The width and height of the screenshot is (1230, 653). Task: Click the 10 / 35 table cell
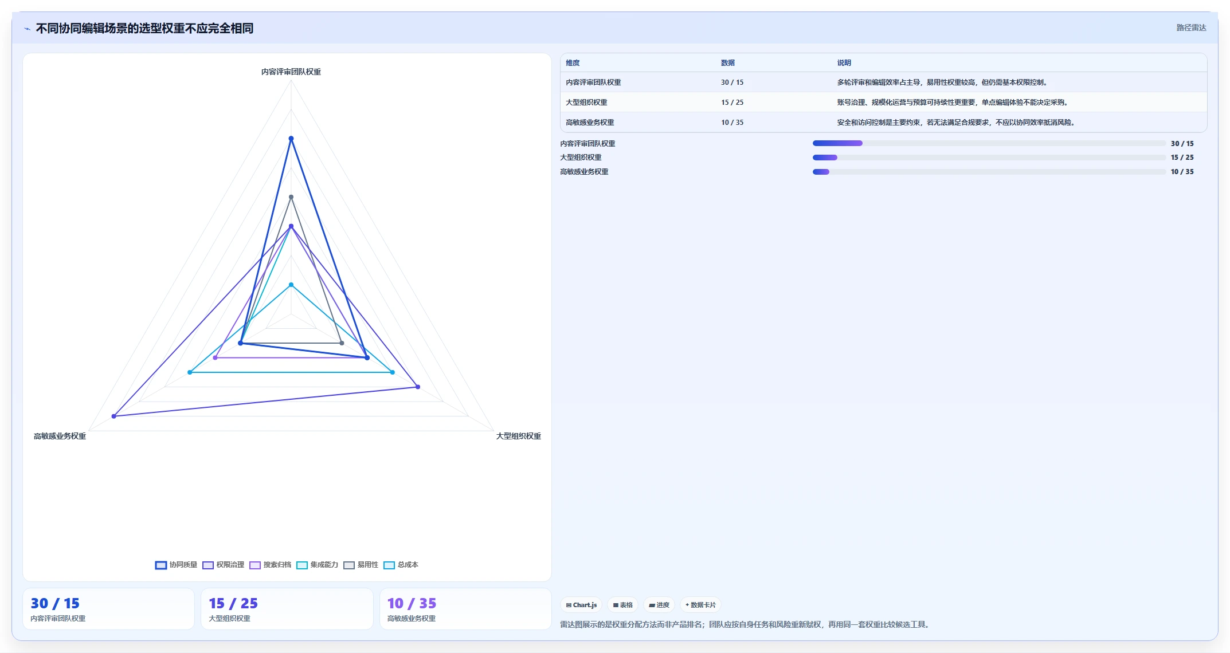click(732, 123)
